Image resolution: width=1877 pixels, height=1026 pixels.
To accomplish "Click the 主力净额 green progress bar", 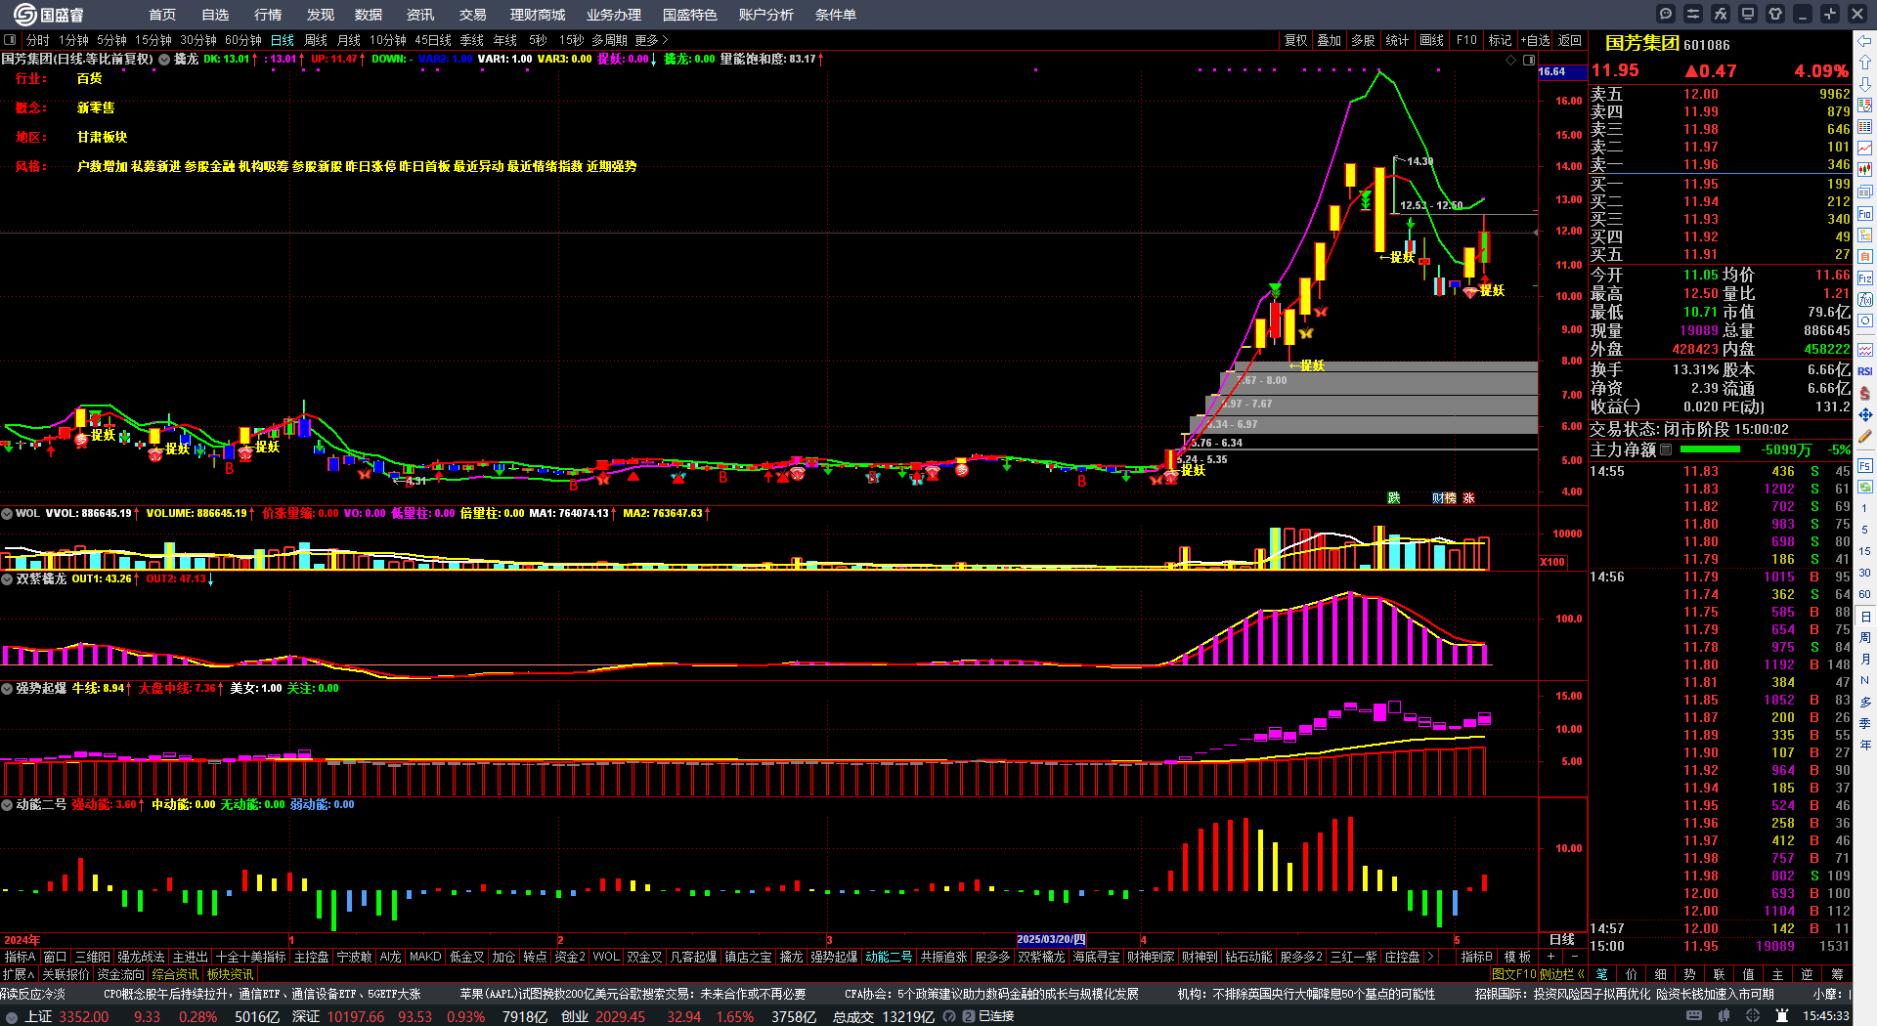I will point(1710,449).
